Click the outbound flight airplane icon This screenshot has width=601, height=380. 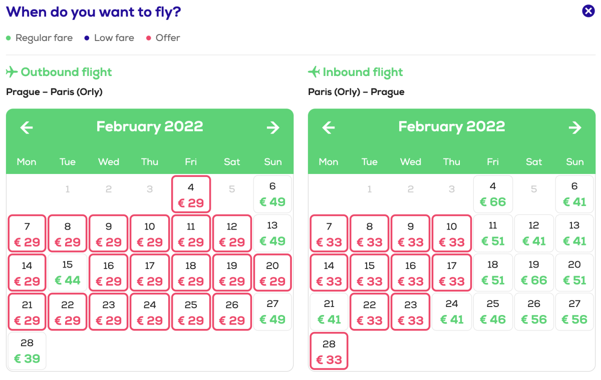click(12, 72)
